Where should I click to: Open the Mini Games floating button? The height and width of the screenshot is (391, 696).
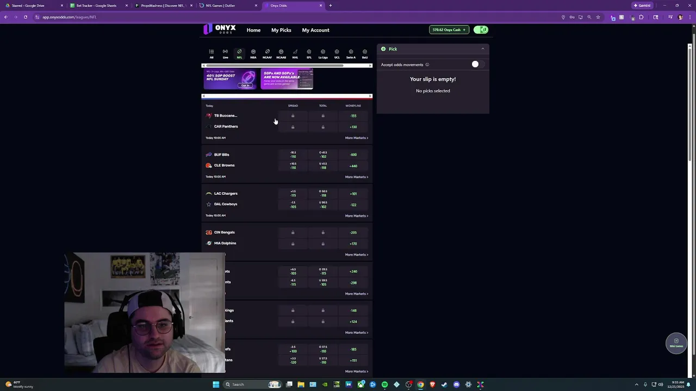676,343
